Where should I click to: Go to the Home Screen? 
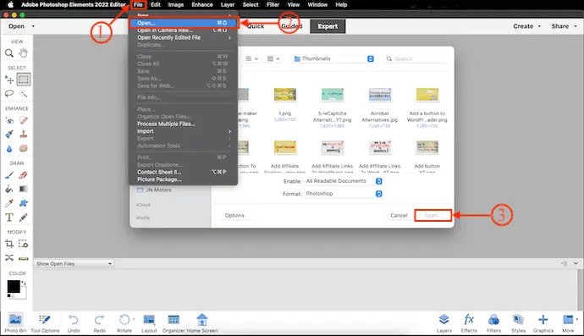pyautogui.click(x=202, y=322)
